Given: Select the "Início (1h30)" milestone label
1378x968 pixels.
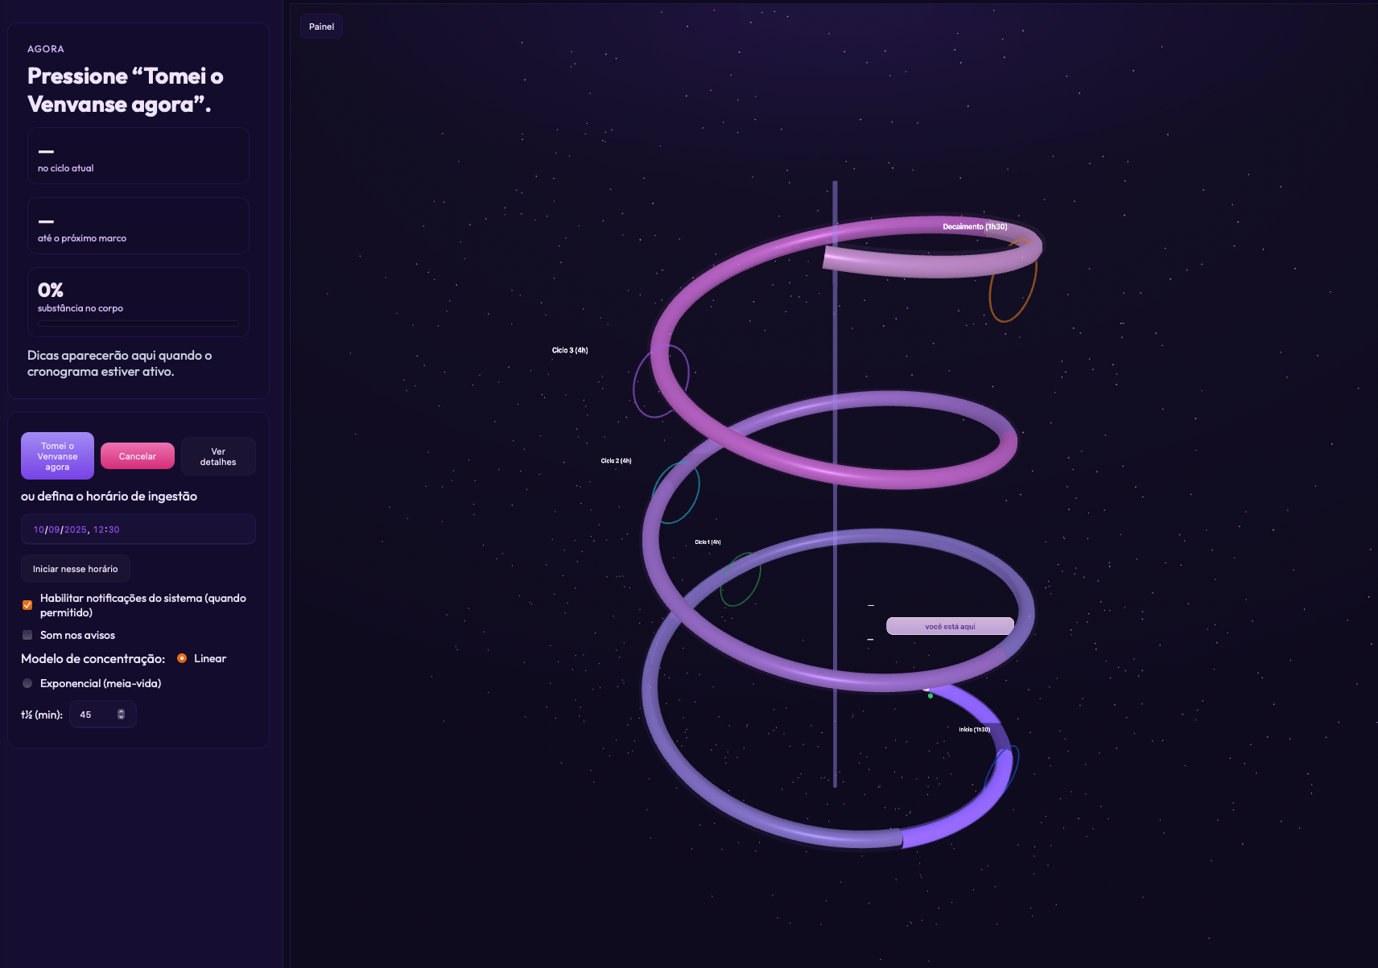Looking at the screenshot, I should click(x=972, y=730).
